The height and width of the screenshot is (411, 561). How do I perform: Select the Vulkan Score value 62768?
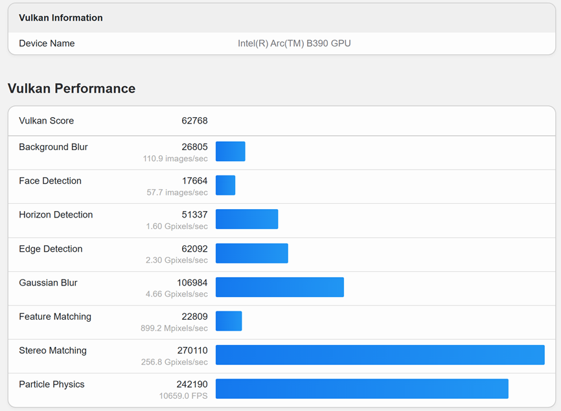[194, 121]
